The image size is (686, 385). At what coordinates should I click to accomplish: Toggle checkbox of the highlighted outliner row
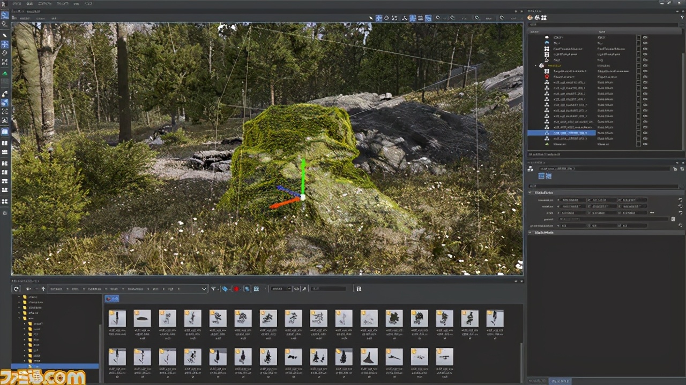[638, 133]
